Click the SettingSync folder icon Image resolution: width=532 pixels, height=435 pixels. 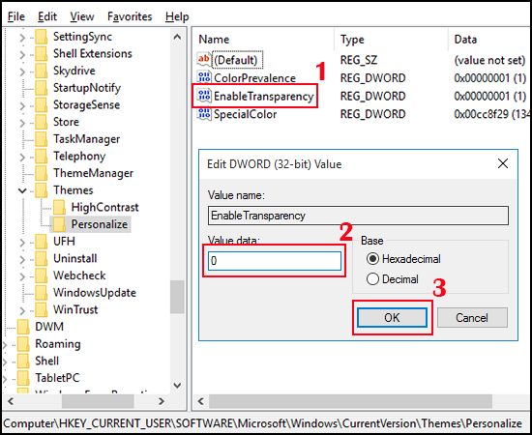[x=42, y=37]
